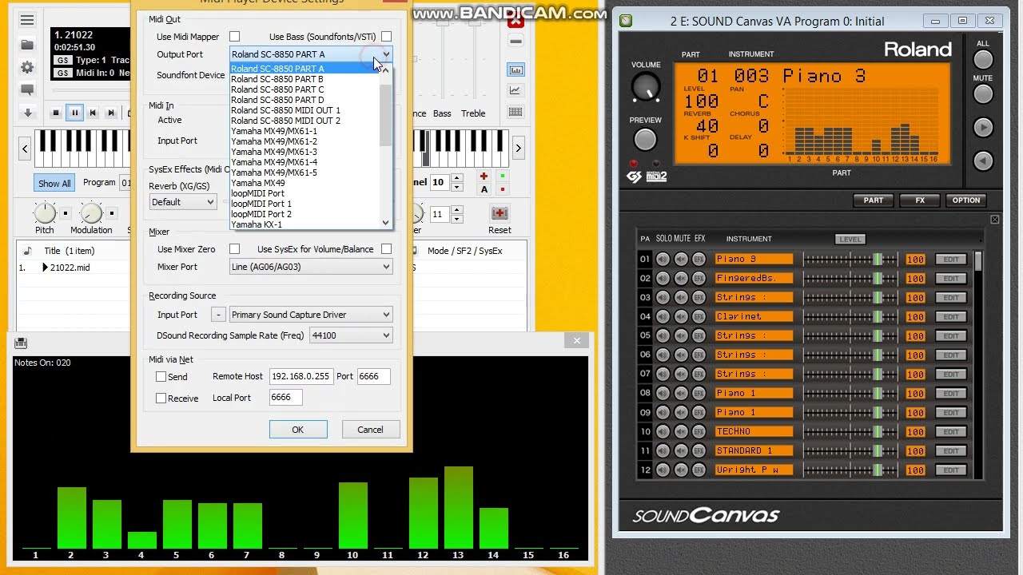1023x575 pixels.
Task: Decrease the stepper showing value 11
Action: click(x=456, y=219)
